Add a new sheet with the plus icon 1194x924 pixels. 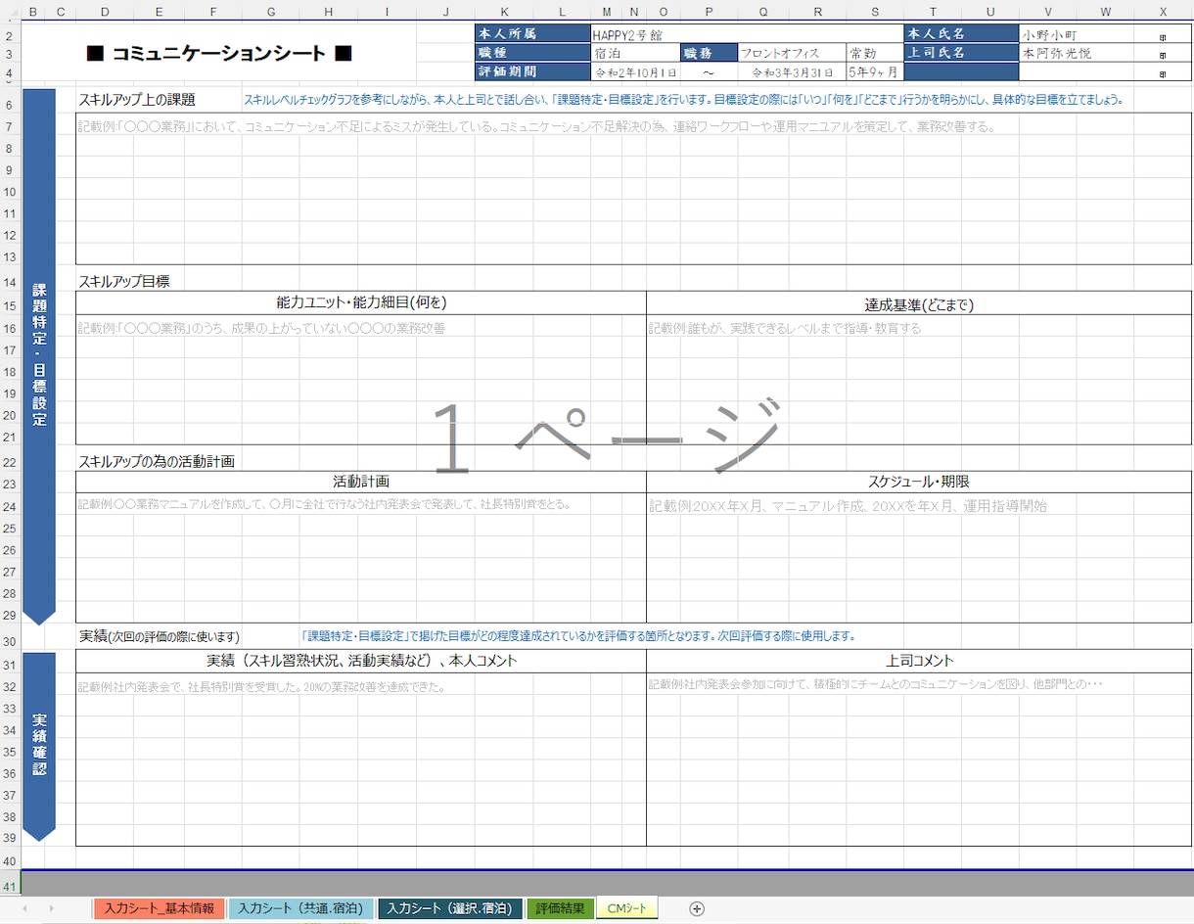(x=697, y=908)
